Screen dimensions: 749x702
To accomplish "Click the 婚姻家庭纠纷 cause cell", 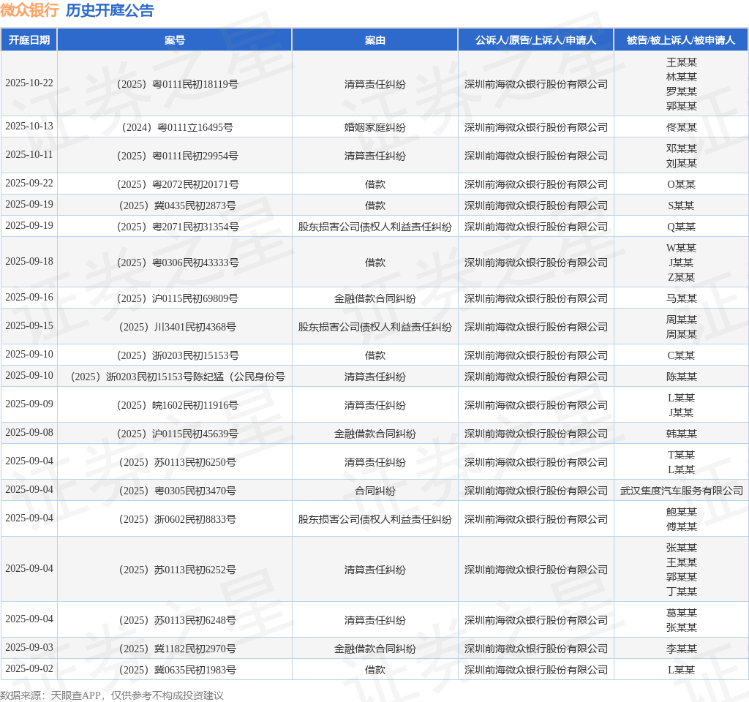I will tap(375, 127).
